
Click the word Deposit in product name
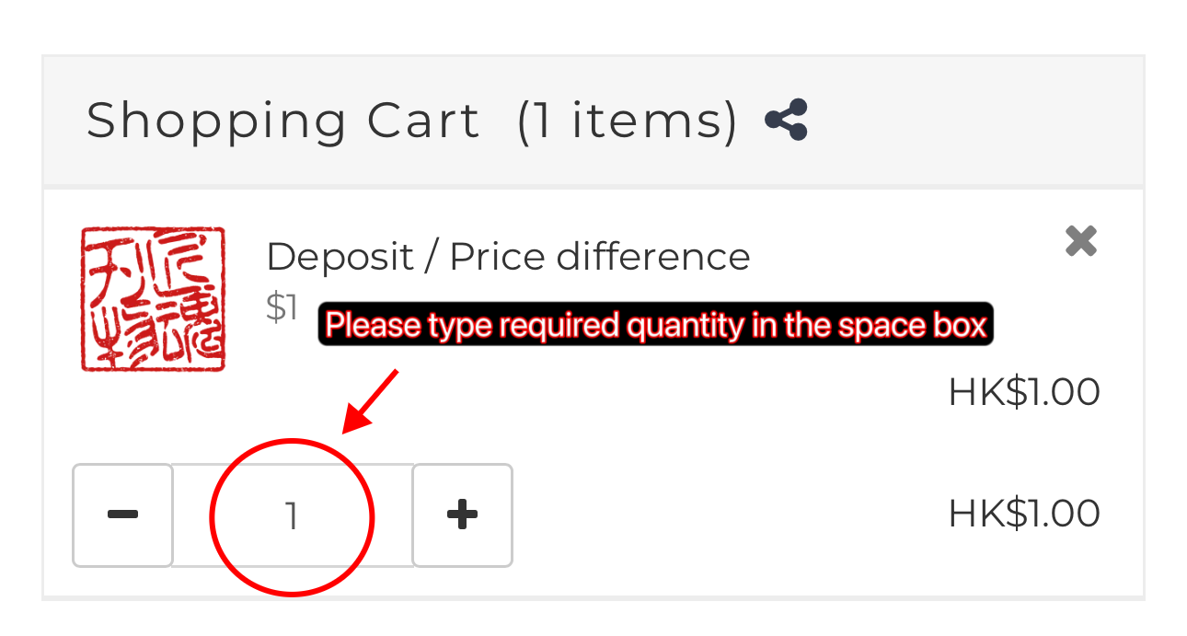pos(339,257)
